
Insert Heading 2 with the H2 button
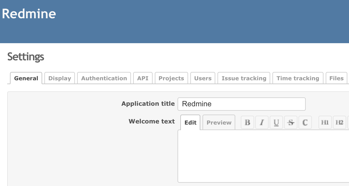tap(340, 122)
